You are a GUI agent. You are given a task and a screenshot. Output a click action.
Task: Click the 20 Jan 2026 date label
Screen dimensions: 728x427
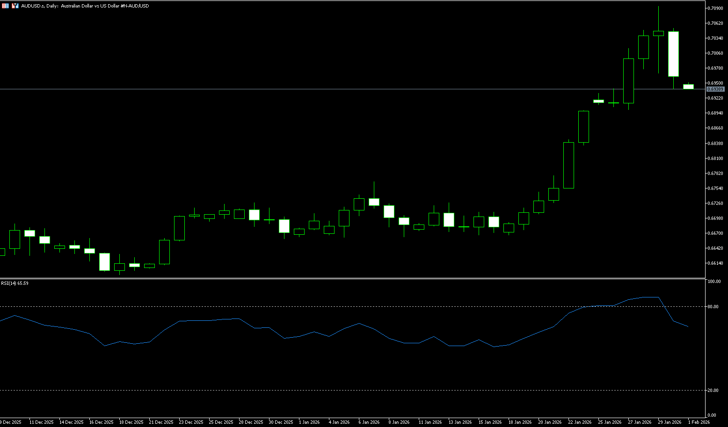(x=549, y=422)
